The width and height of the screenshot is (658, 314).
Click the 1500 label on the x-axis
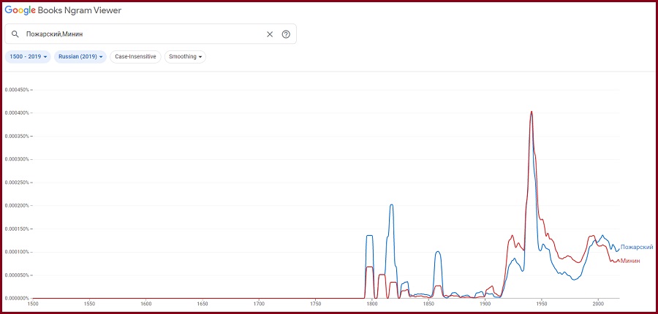[x=33, y=303]
